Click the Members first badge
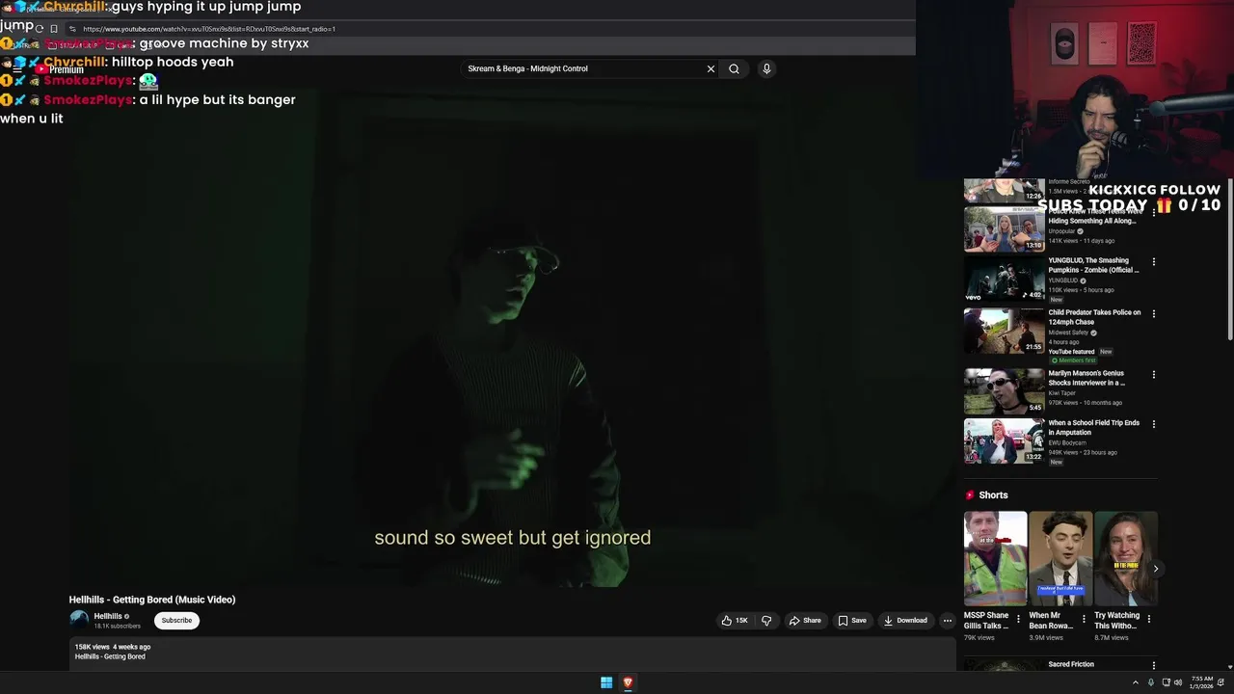1234x694 pixels. [1074, 360]
